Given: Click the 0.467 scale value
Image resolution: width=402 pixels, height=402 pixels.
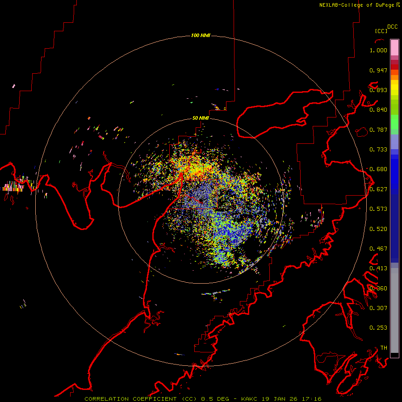Looking at the screenshot, I should coord(378,249).
